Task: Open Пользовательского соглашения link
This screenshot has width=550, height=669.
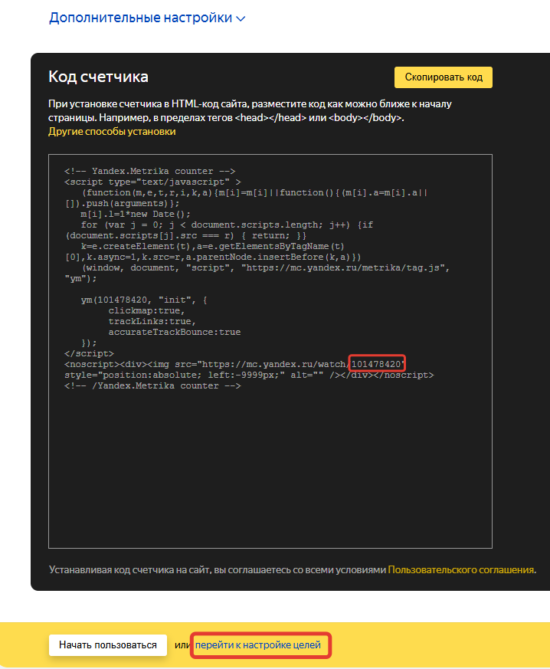Action: coord(461,569)
